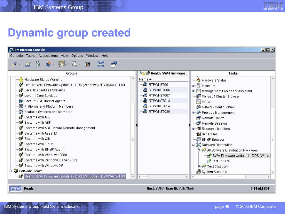The height and width of the screenshot is (214, 285).
Task: Click the Event Action Plans gear icon
Action: coord(48,64)
